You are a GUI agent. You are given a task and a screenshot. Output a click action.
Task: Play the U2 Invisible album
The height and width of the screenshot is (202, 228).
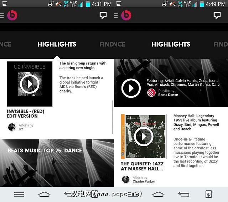point(30,84)
